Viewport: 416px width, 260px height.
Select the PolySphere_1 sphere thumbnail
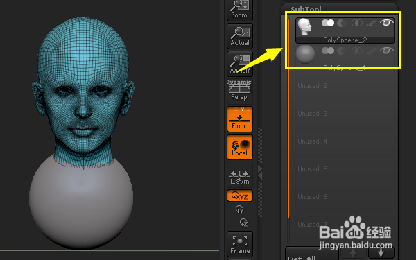[x=305, y=54]
